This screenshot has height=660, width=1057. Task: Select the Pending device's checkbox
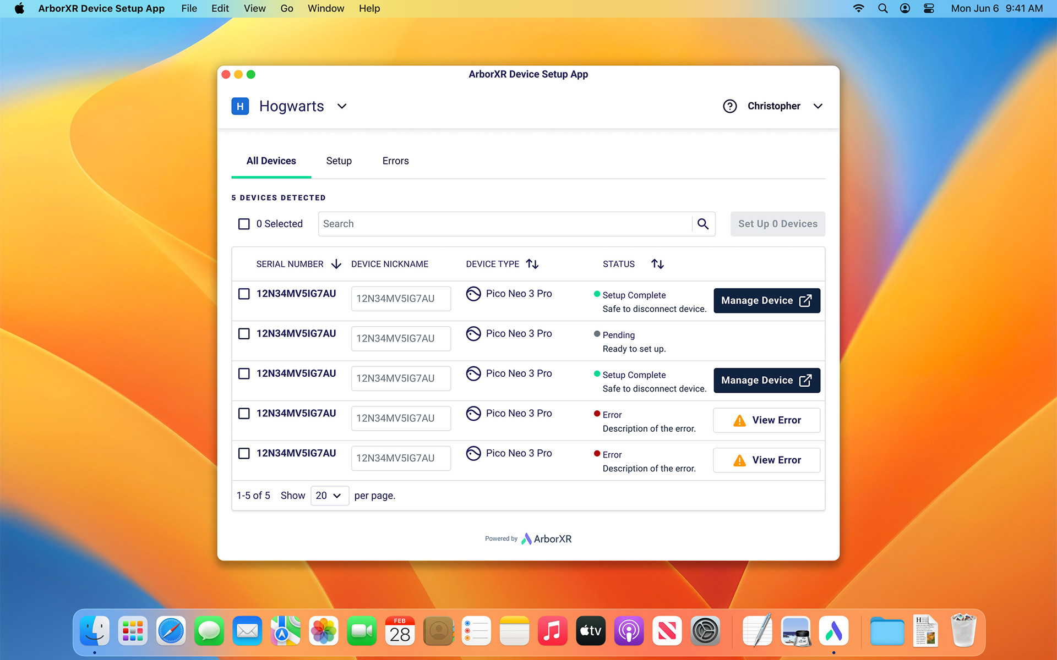point(244,334)
